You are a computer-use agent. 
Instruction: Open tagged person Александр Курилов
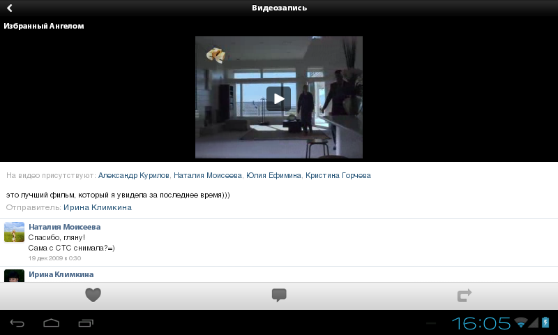pos(133,175)
